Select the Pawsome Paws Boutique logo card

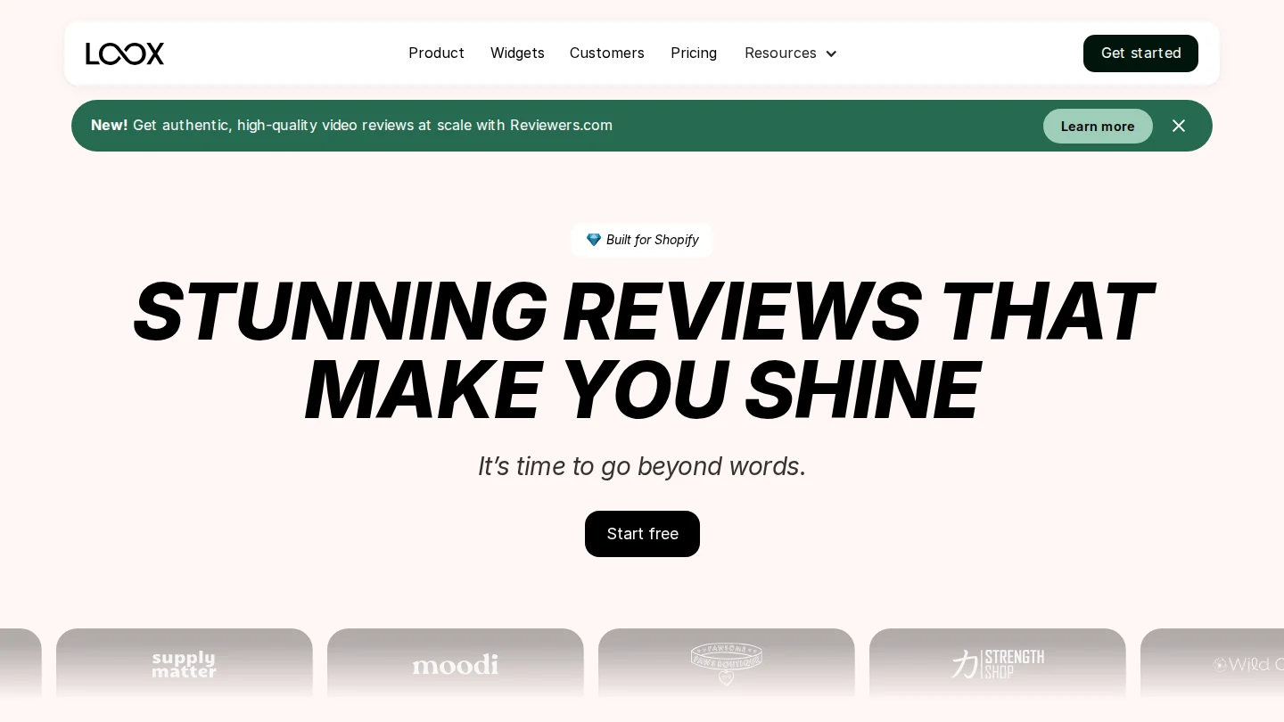(727, 664)
